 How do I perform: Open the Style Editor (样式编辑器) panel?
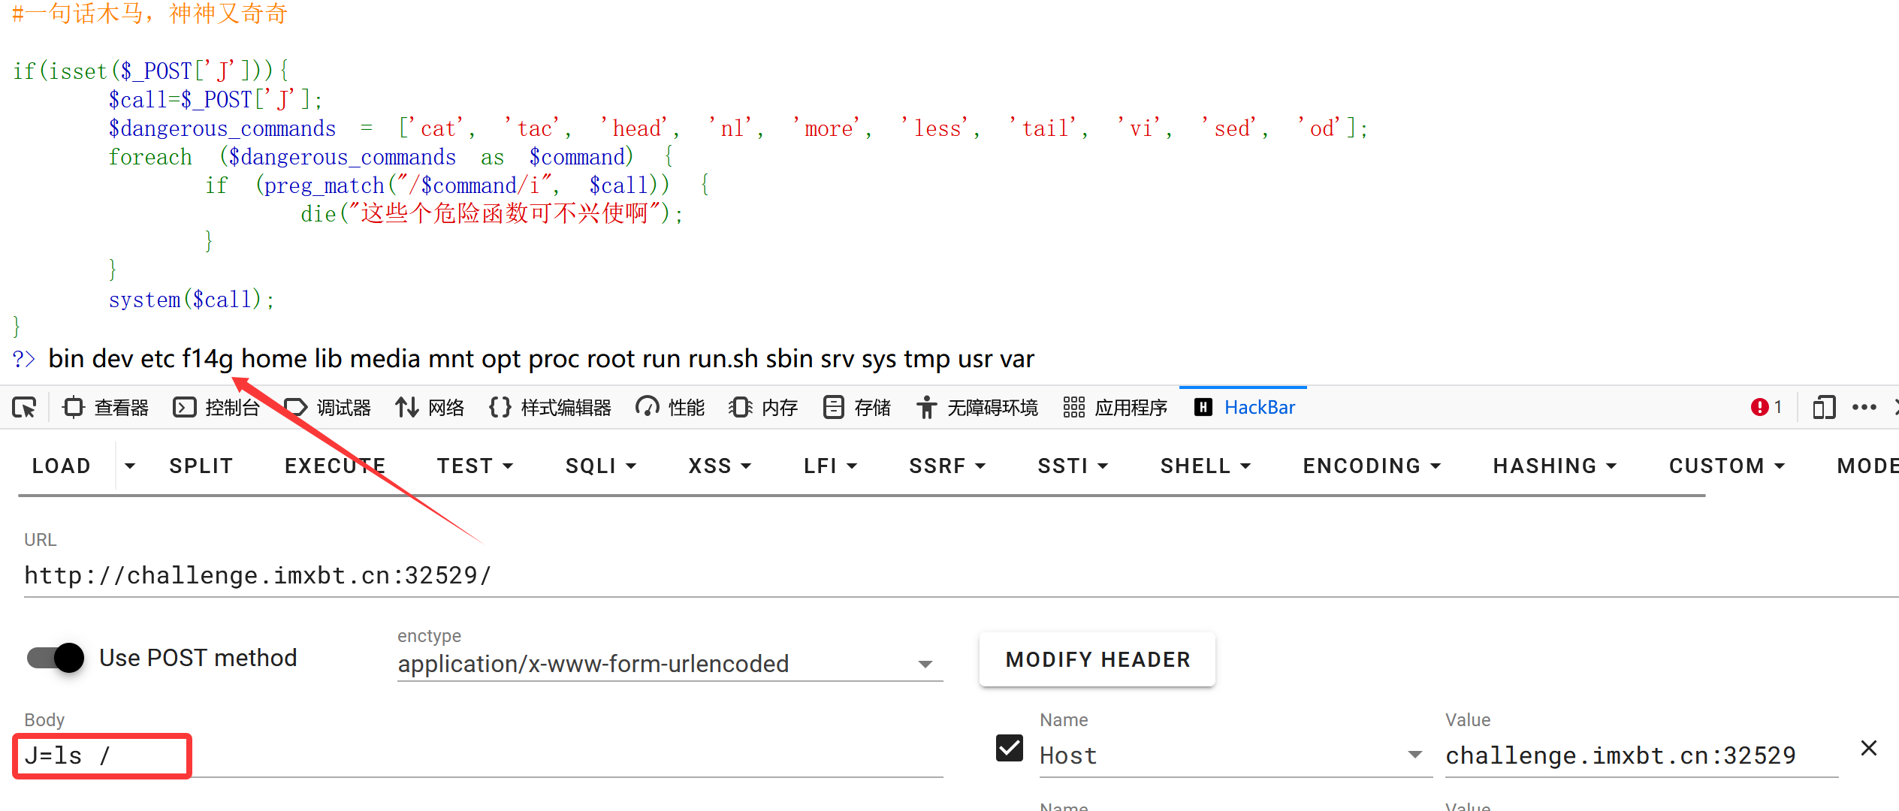tap(550, 408)
